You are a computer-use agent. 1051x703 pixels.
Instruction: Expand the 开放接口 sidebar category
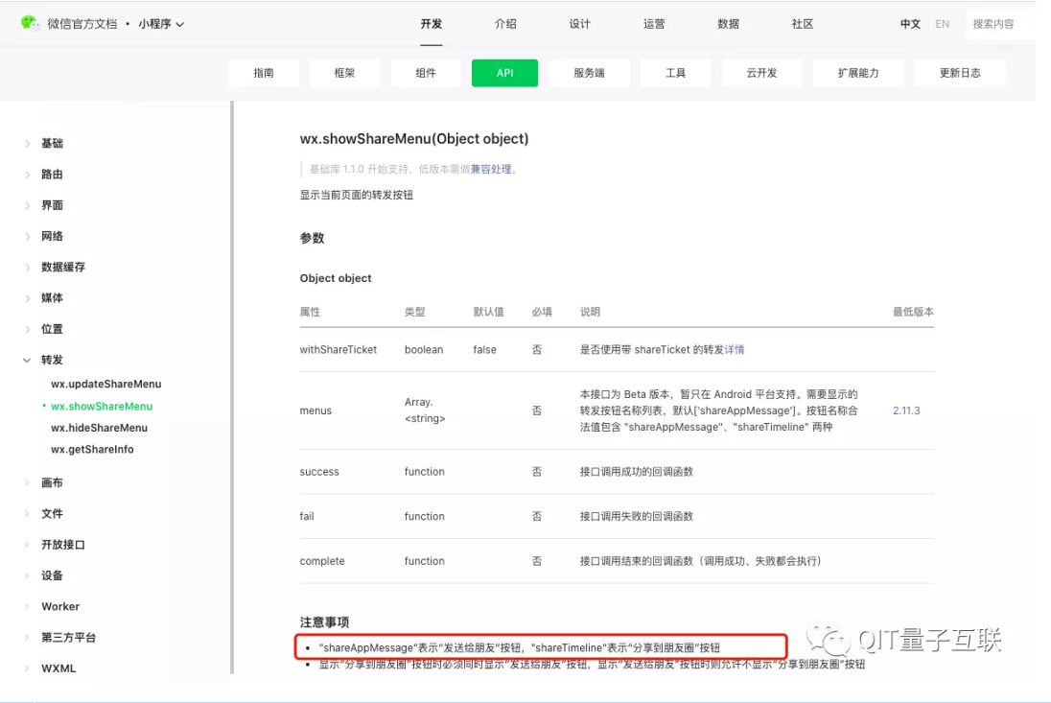click(63, 544)
